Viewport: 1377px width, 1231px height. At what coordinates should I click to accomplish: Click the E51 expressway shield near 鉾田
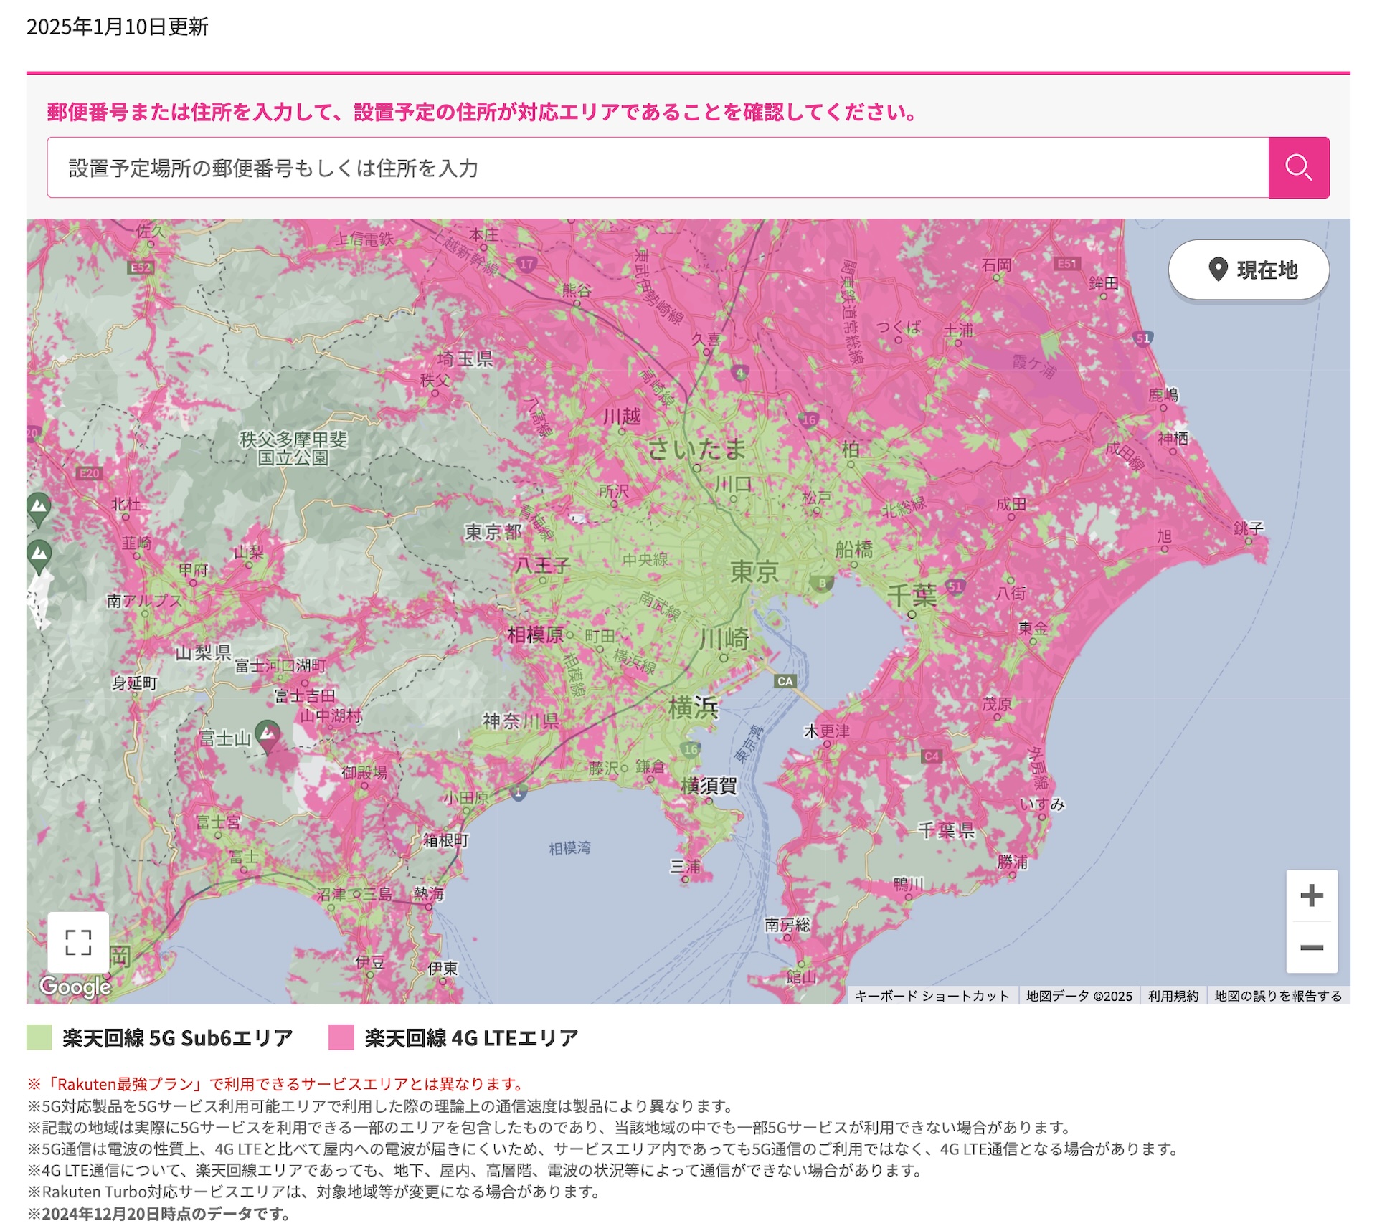click(x=1066, y=264)
